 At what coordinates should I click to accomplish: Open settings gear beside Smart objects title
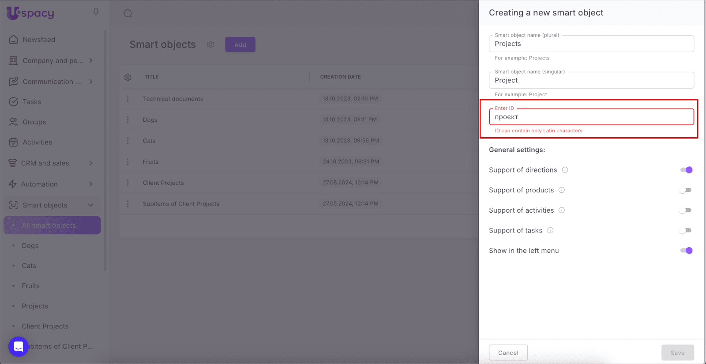pos(210,45)
